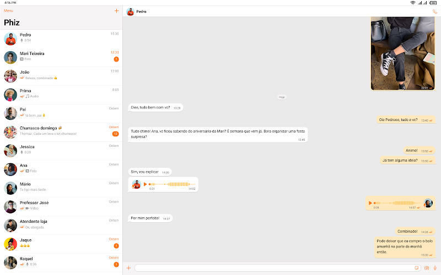Screen dimensions: 441x275
Task: Select message 'Por mim perfeito!'
Action: pyautogui.click(x=150, y=218)
